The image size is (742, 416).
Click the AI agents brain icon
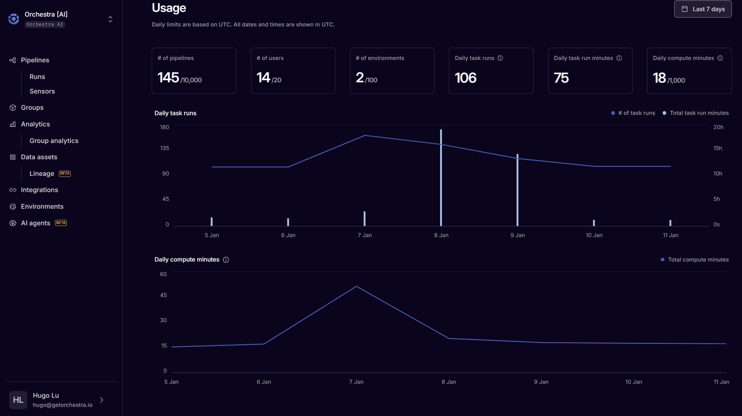[13, 223]
